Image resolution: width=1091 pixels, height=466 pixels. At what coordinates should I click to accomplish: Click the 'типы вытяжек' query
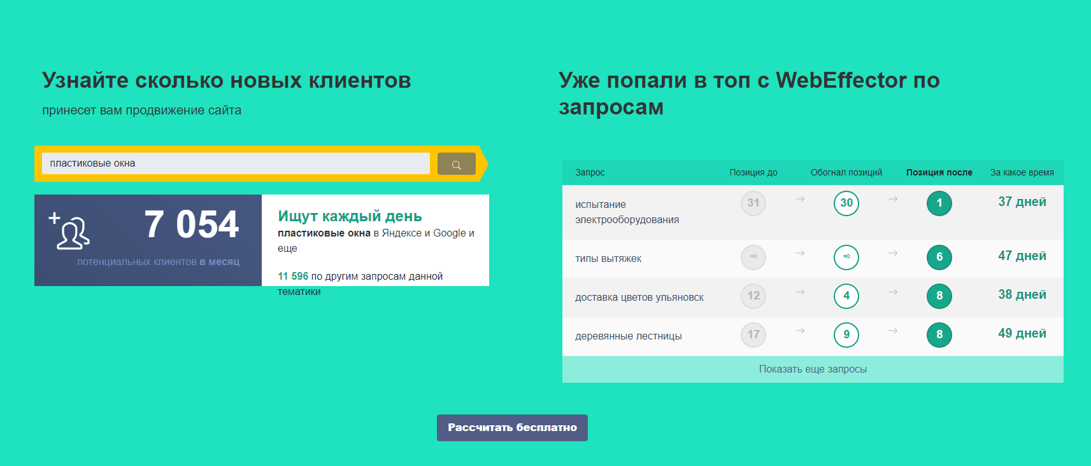point(608,259)
